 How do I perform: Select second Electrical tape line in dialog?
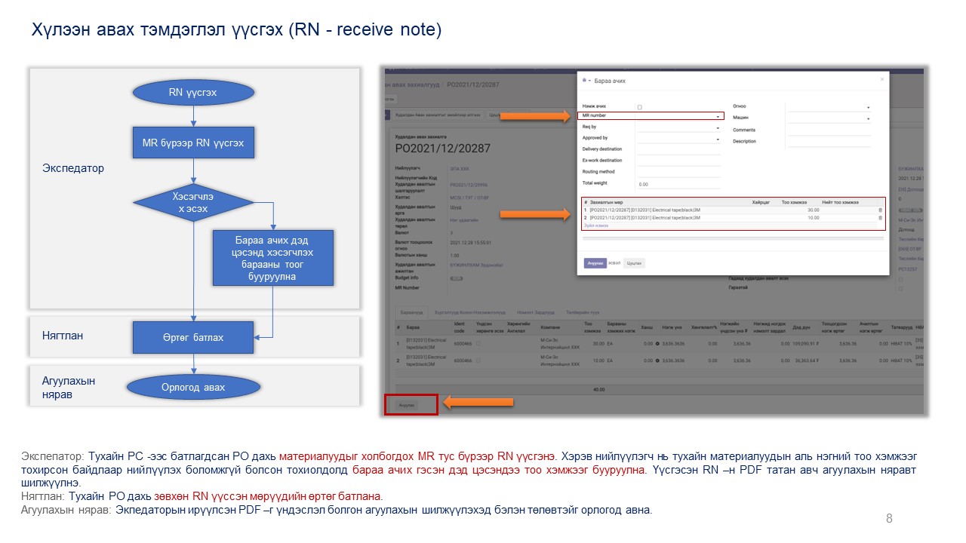645,218
